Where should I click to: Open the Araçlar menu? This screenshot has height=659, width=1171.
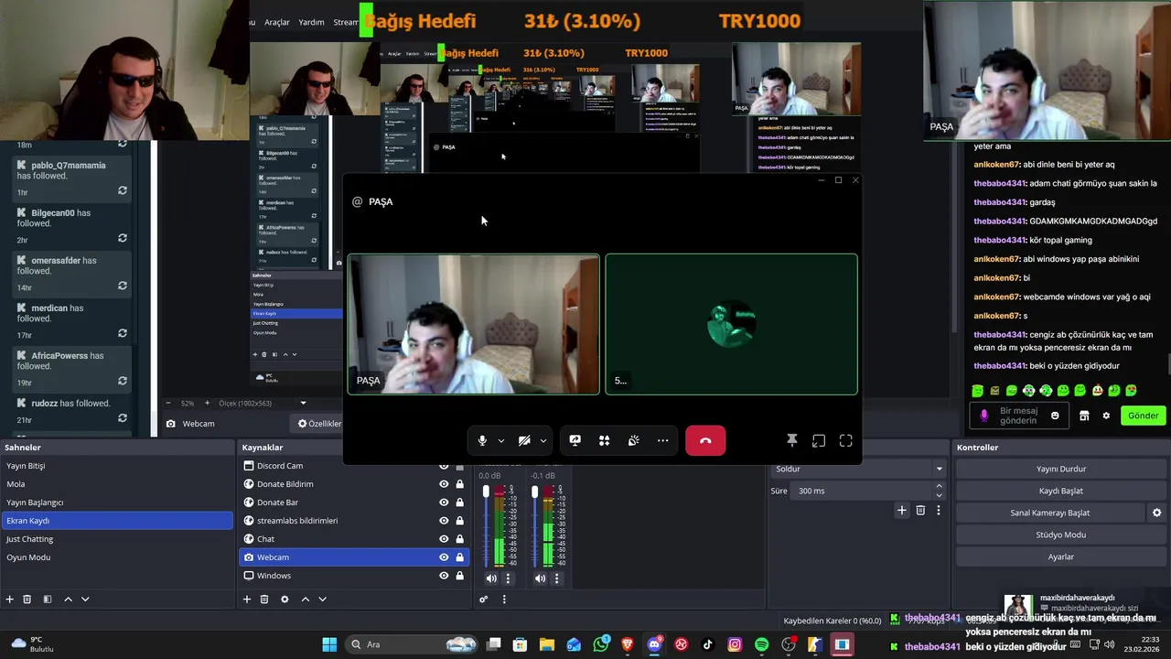pos(276,22)
